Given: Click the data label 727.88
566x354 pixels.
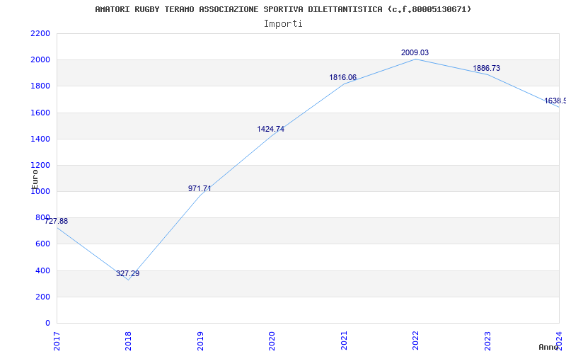Looking at the screenshot, I should coord(56,222).
